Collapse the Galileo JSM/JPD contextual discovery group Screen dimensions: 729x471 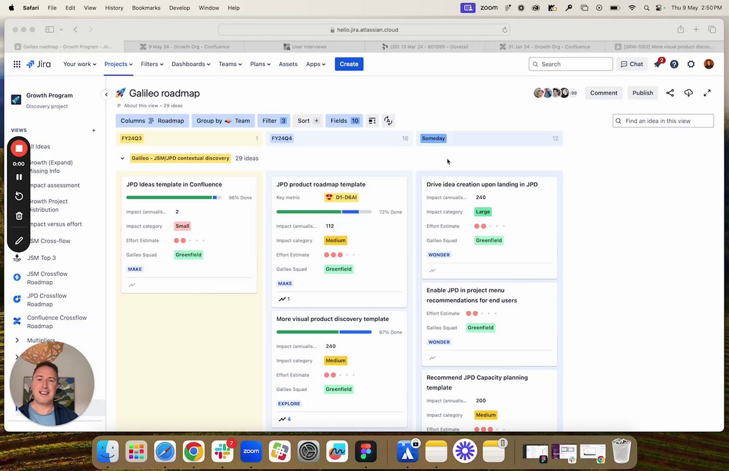(x=122, y=158)
